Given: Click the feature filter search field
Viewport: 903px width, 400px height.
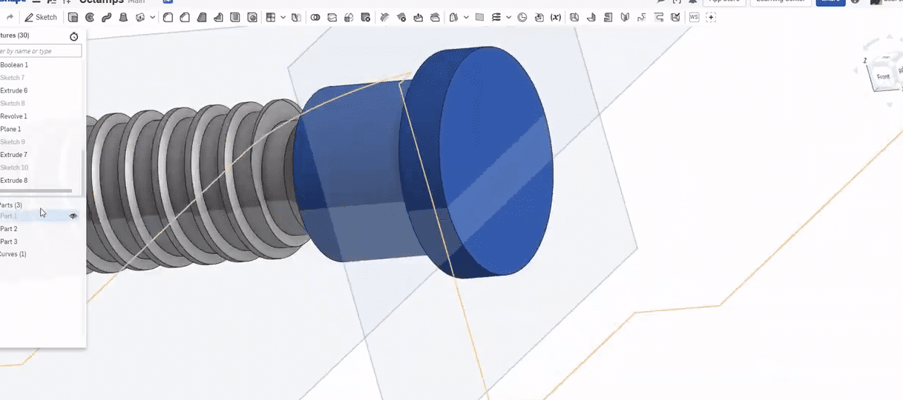Looking at the screenshot, I should click(x=40, y=51).
